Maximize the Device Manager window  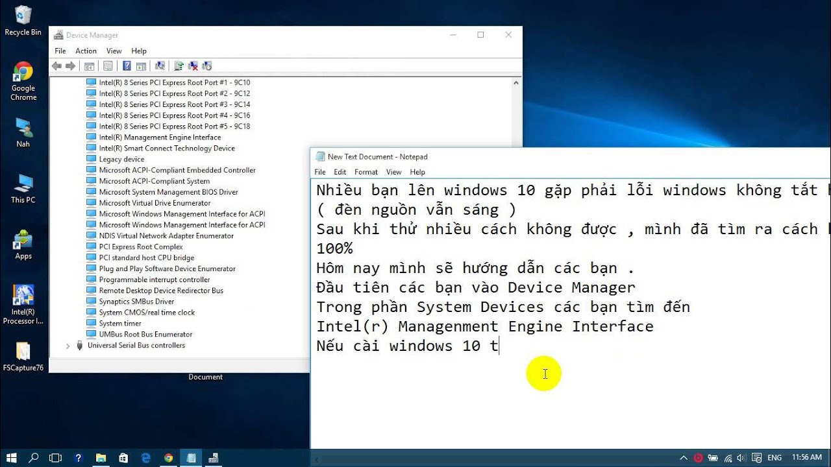click(x=480, y=35)
